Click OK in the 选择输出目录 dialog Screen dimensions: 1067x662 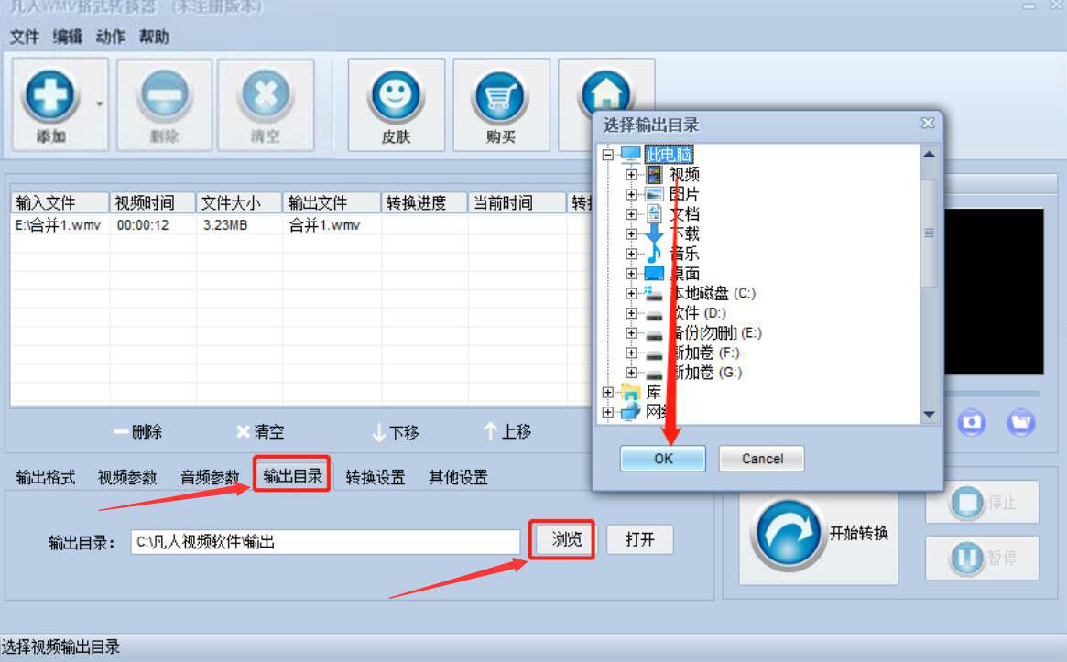663,459
